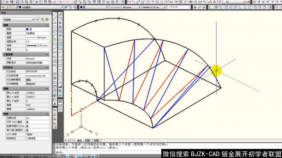
Task: Toggle layer freeze sun icon
Action: [11, 7]
